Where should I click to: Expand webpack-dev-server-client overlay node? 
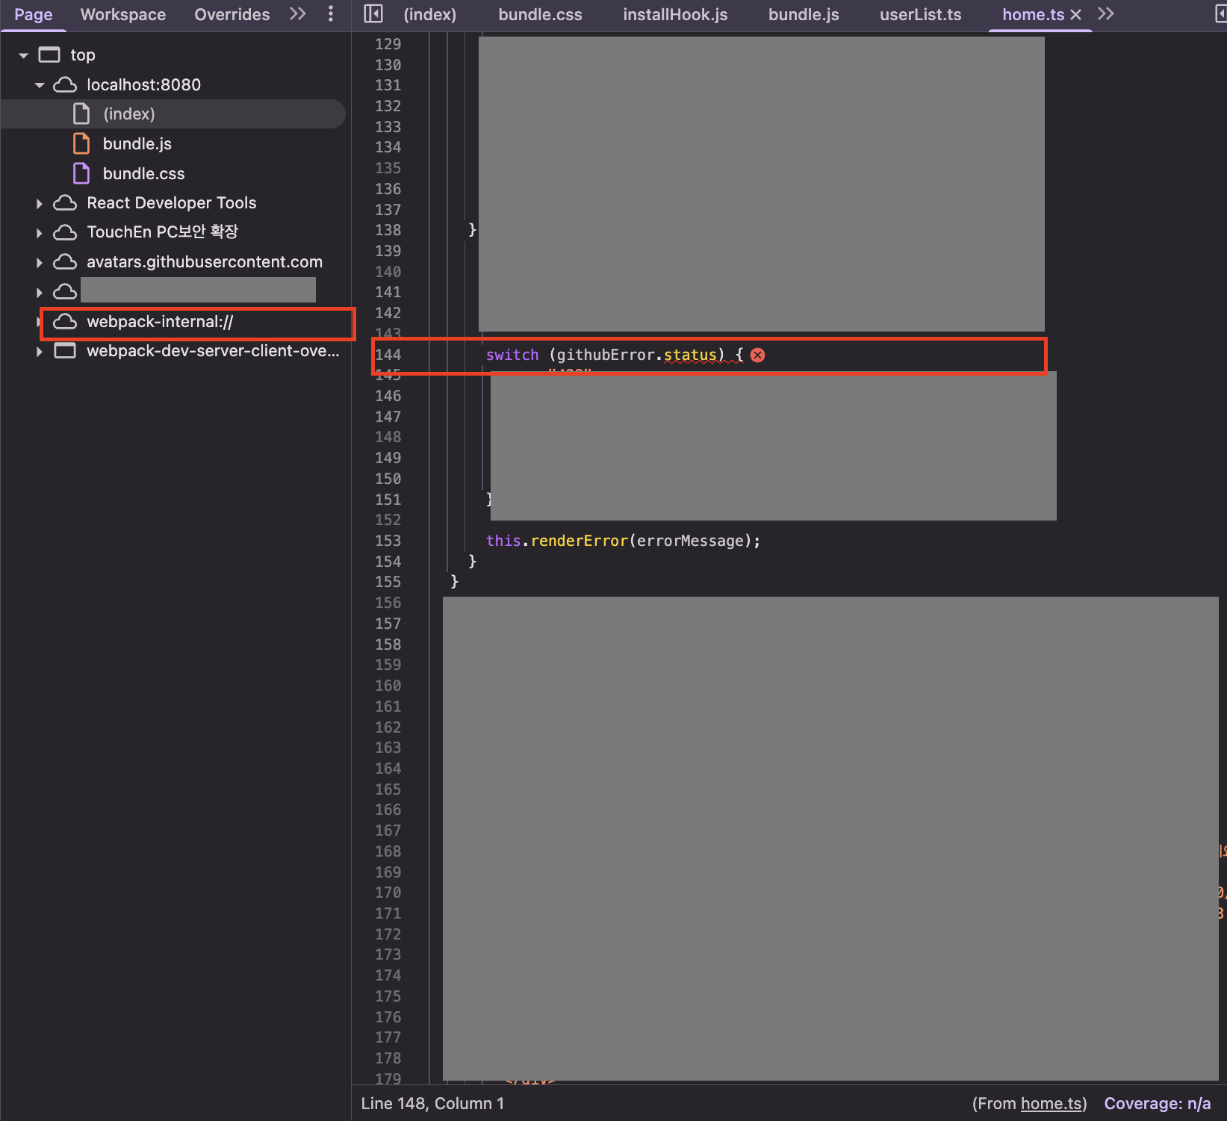click(40, 351)
